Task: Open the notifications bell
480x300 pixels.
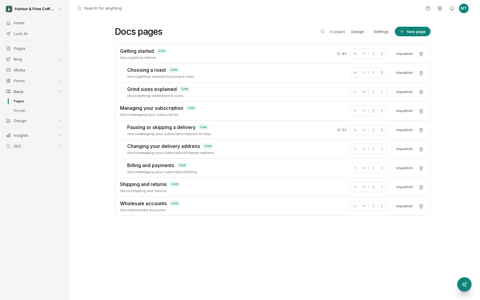Action: click(x=452, y=8)
